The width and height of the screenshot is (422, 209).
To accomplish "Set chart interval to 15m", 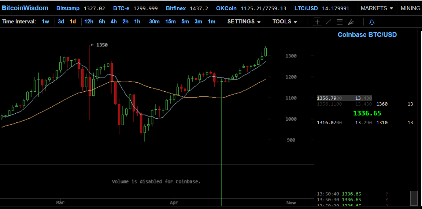I will click(x=170, y=22).
